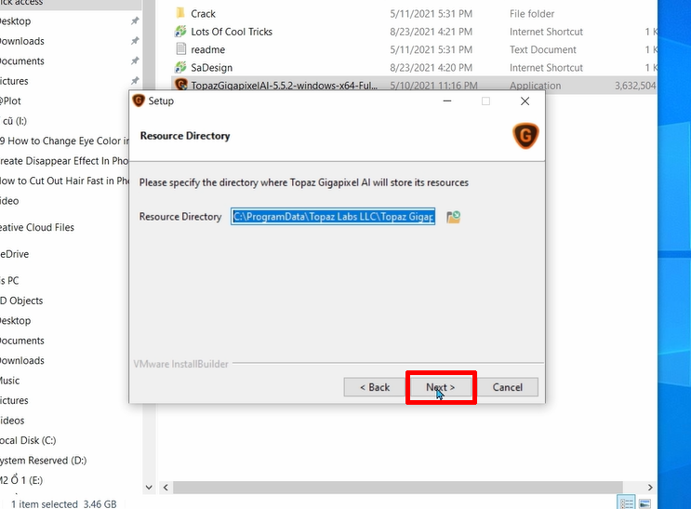This screenshot has height=509, width=691.
Task: Open pinned Downloads in Quick access
Action: pos(22,41)
